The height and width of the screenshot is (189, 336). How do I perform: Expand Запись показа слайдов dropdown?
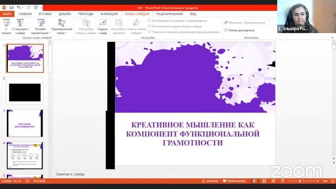point(136,27)
